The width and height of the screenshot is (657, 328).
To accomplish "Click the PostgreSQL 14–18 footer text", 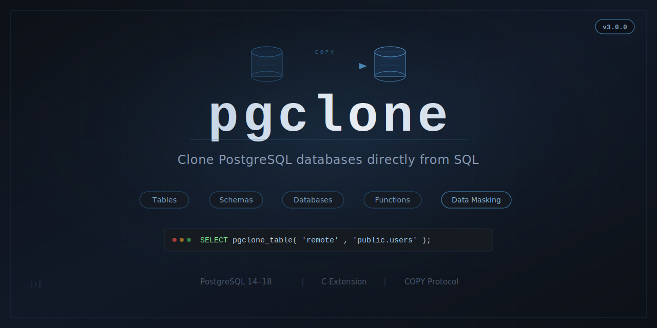I will point(236,282).
